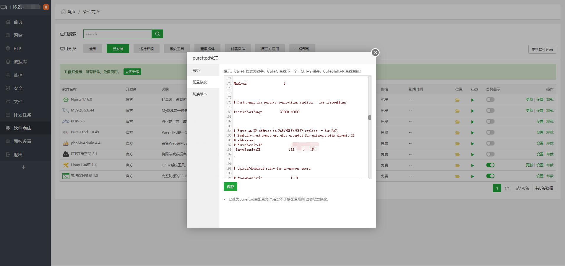The height and width of the screenshot is (266, 565).
Task: Close the pureftpd管理 dialog
Action: click(375, 52)
